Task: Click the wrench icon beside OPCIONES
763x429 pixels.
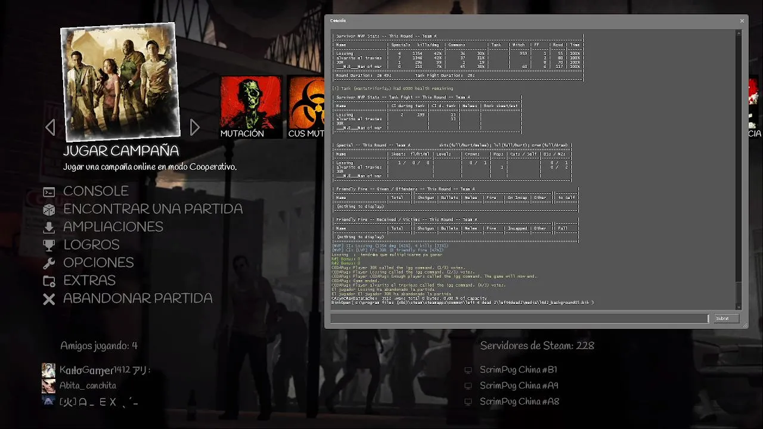Action: coord(49,263)
